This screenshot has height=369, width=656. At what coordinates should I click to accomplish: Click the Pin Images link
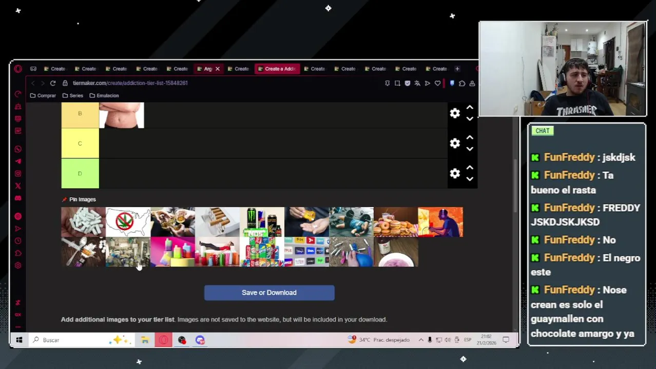(x=79, y=199)
